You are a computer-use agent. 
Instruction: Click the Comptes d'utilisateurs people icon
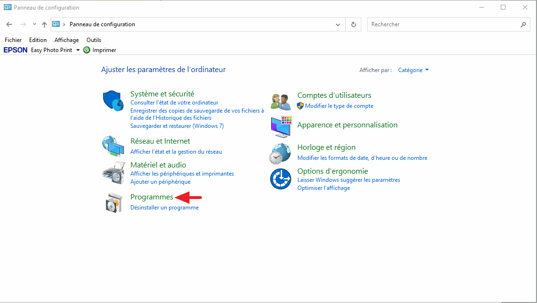280,101
